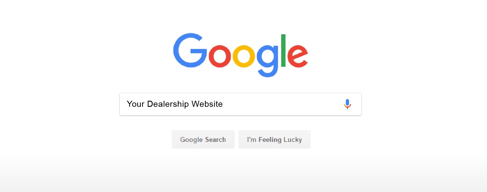Click empty space between query text and microphone
The width and height of the screenshot is (487, 192).
tap(283, 104)
